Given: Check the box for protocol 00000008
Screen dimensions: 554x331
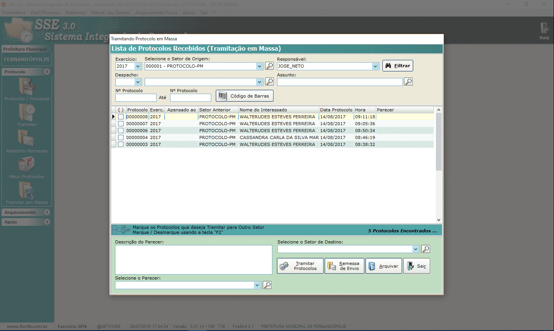Looking at the screenshot, I should (121, 117).
